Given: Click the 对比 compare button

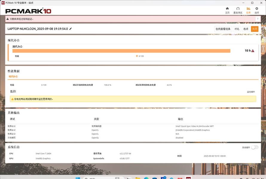Looking at the screenshot, I should 237,29.
